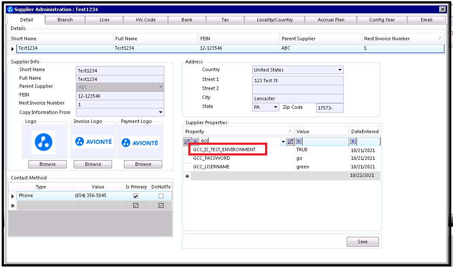Click the Street 1 input field

click(298, 81)
